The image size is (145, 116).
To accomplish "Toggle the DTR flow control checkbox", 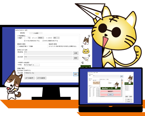I will point(25,41).
